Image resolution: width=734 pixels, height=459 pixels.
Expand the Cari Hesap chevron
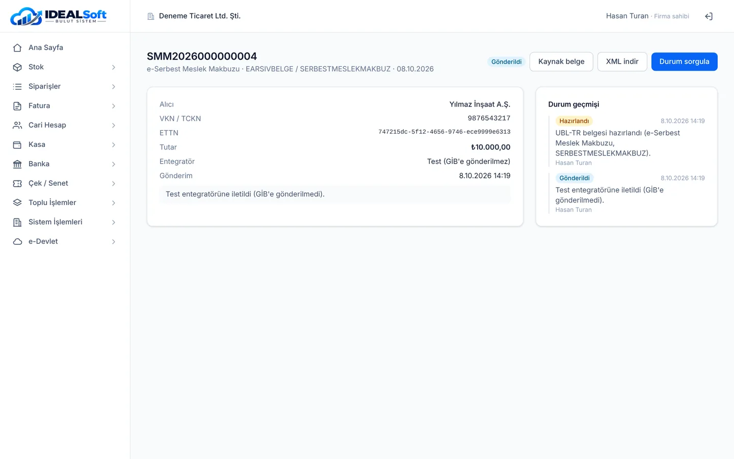pyautogui.click(x=114, y=125)
